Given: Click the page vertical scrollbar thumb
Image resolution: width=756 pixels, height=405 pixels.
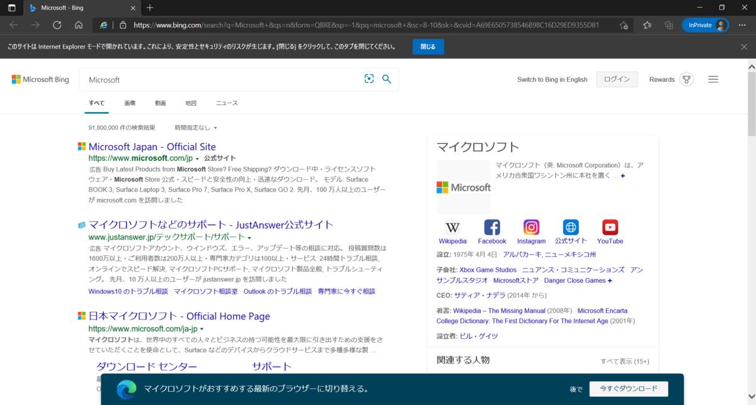Looking at the screenshot, I should point(752,105).
